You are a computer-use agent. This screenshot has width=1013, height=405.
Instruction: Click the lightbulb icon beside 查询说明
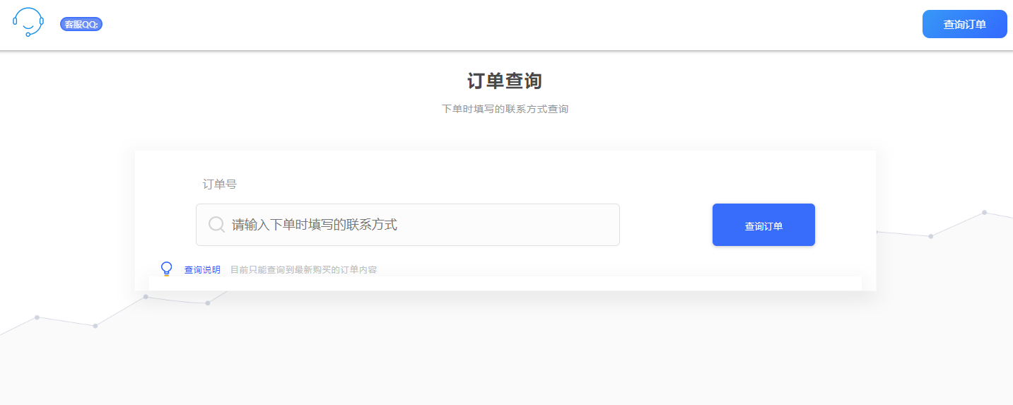[x=167, y=269]
